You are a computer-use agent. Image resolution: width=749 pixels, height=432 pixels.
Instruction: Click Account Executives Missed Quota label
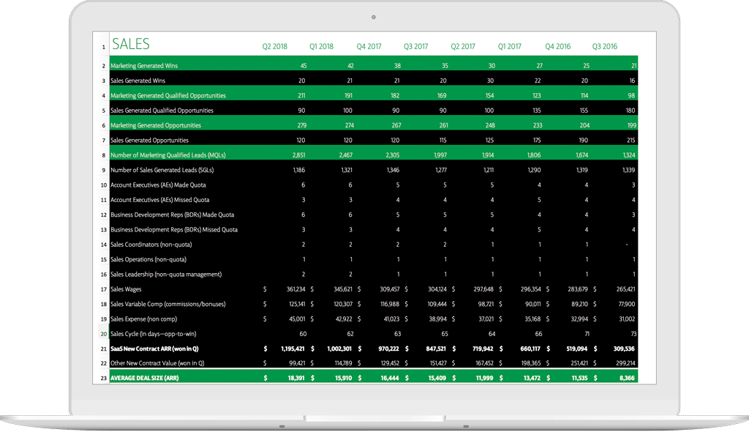tap(160, 199)
